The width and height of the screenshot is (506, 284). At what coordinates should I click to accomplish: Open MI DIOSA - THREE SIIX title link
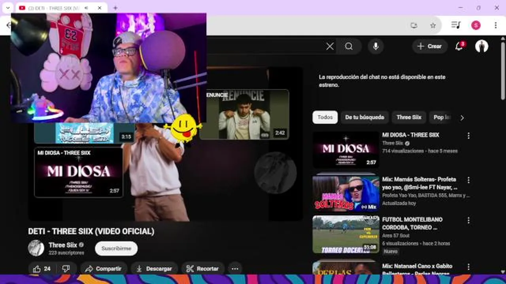pyautogui.click(x=410, y=135)
